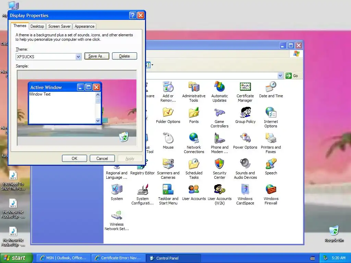351x263 pixels.
Task: Open Taskbar and Start Menu icon
Action: point(168,195)
